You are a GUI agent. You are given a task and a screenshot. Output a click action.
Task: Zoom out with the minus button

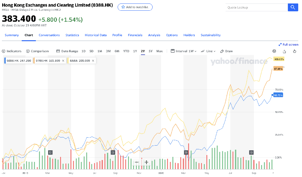click(137, 162)
